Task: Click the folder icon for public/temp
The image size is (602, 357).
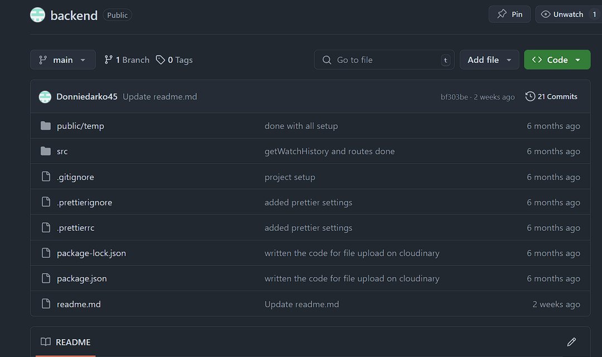Action: (x=46, y=126)
